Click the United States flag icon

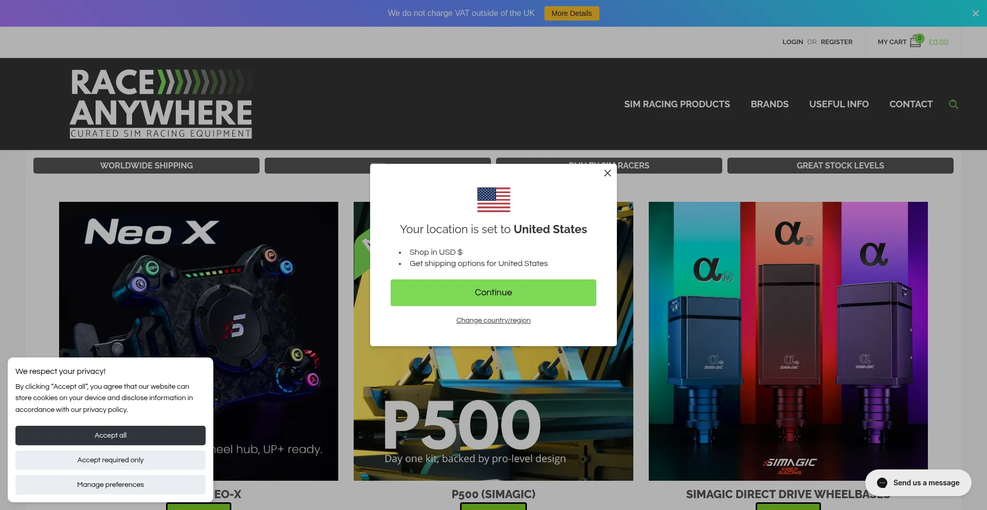493,200
